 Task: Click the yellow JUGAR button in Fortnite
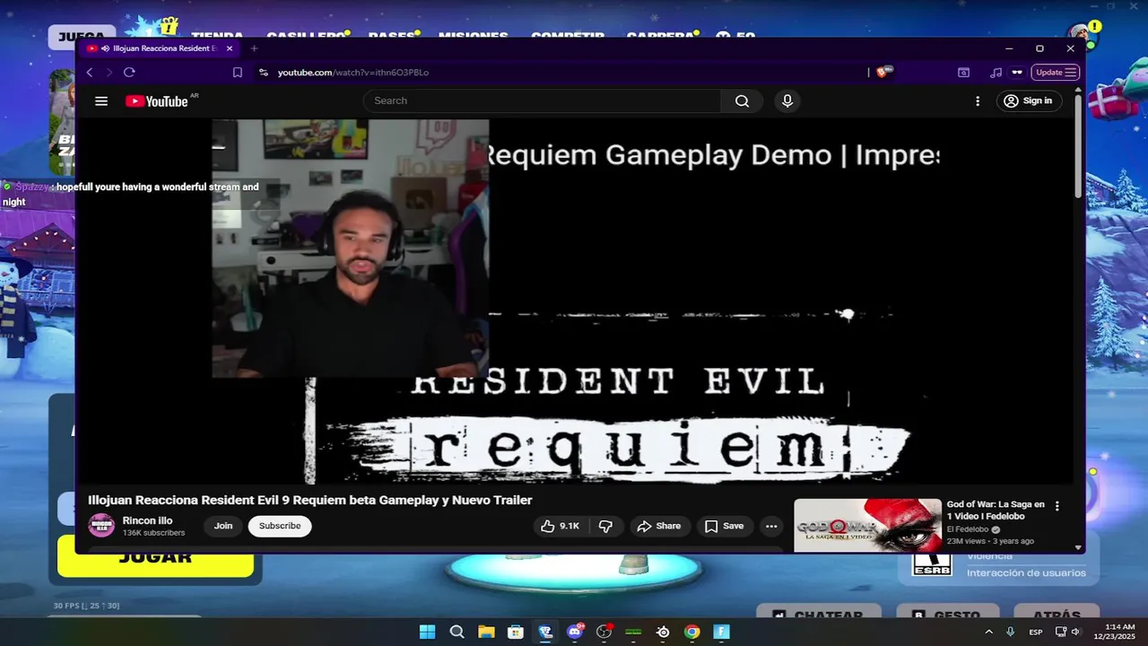pyautogui.click(x=155, y=556)
